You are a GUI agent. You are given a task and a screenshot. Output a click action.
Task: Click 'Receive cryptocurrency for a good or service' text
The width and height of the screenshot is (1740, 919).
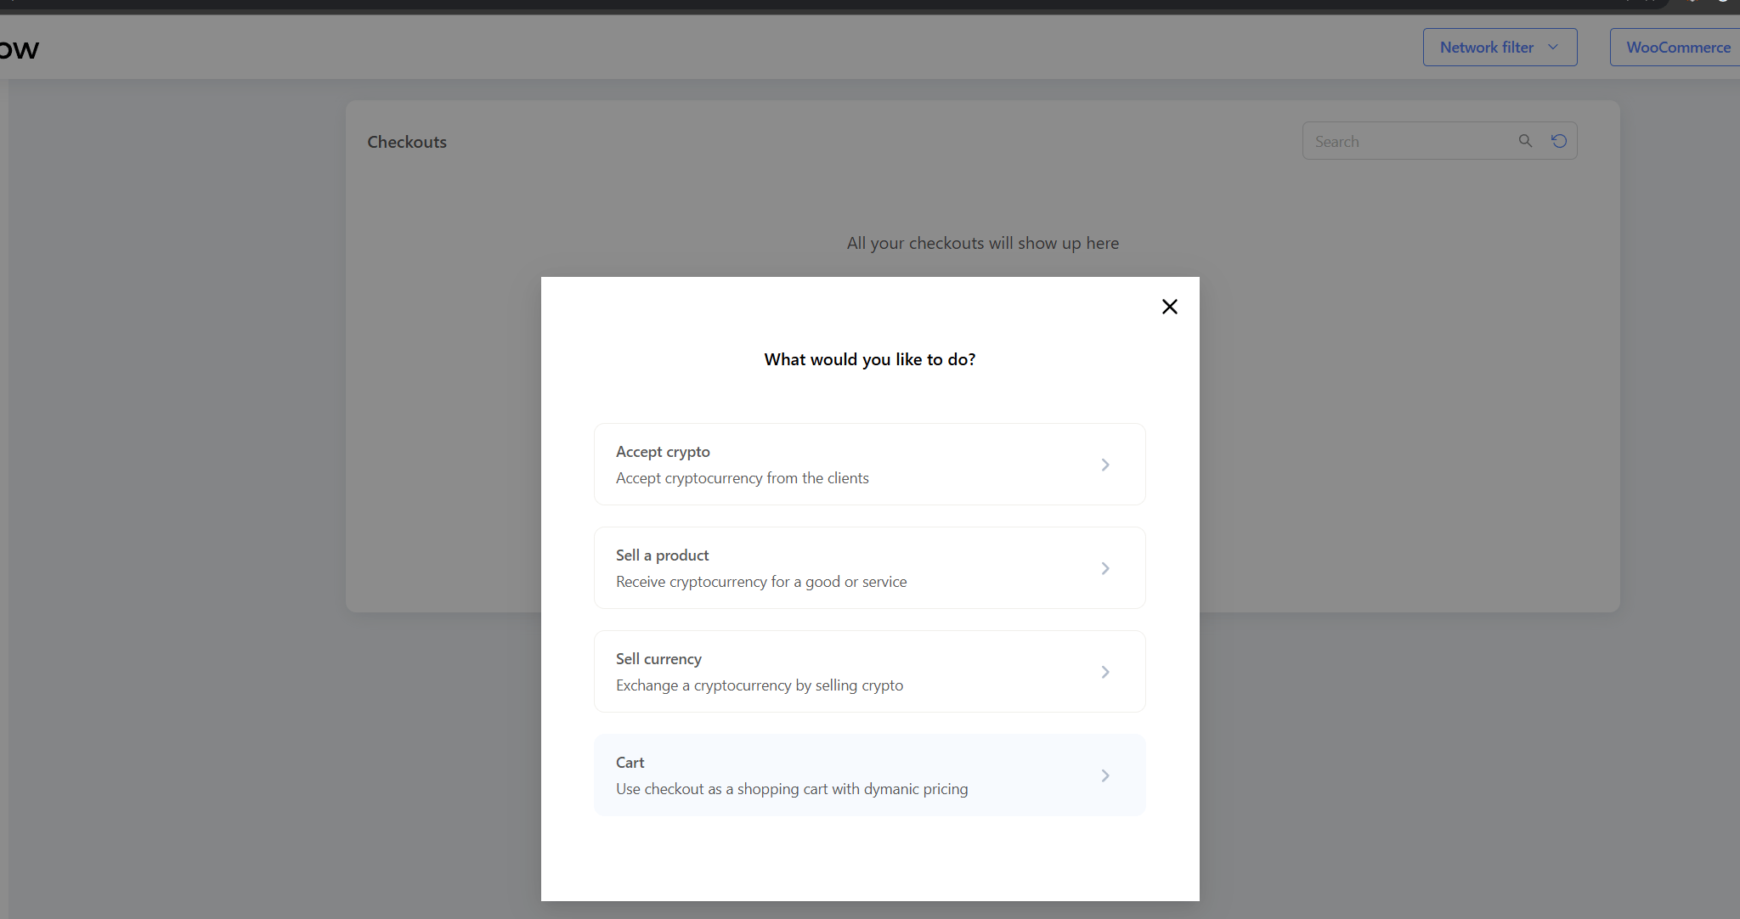coord(761,582)
